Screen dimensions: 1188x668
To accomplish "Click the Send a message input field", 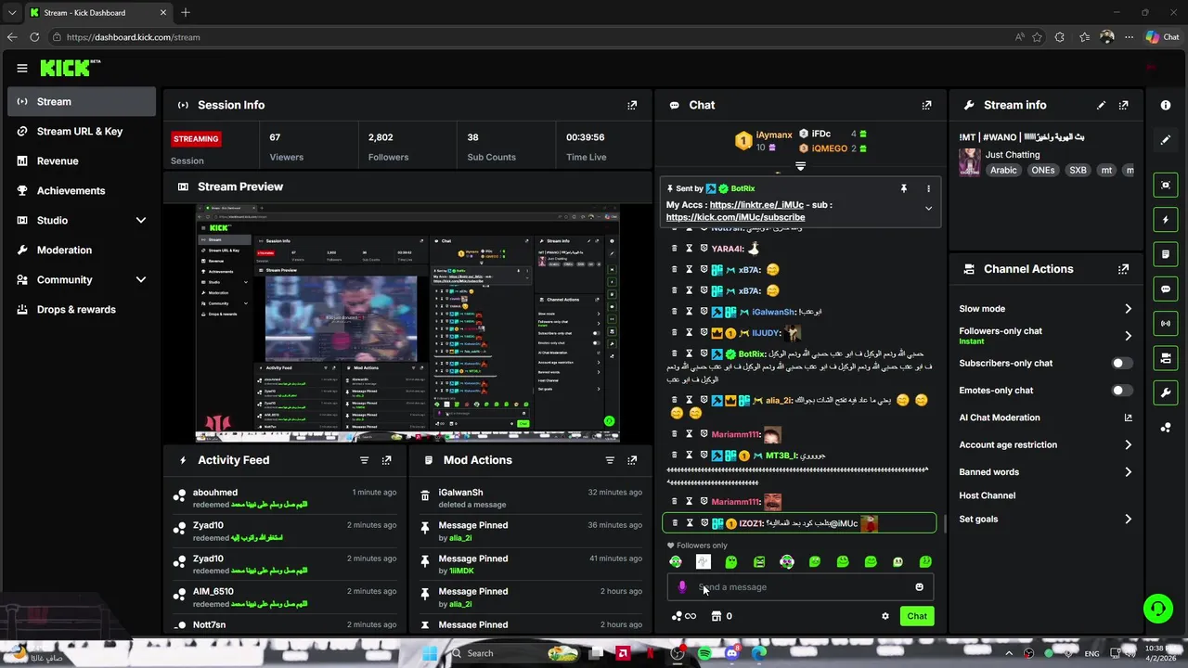I will click(x=800, y=587).
